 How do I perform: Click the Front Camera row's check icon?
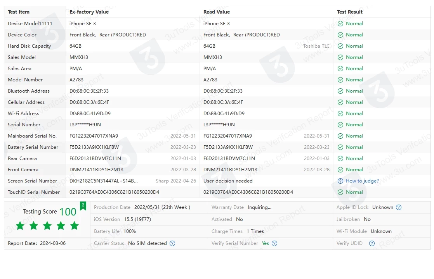(340, 170)
